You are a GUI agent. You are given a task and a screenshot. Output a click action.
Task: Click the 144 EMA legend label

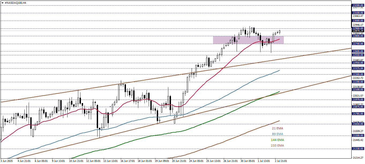click(277, 140)
